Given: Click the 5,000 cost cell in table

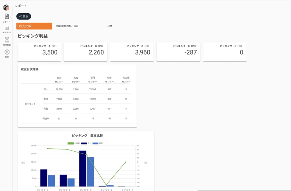Looking at the screenshot, I should (76, 99).
